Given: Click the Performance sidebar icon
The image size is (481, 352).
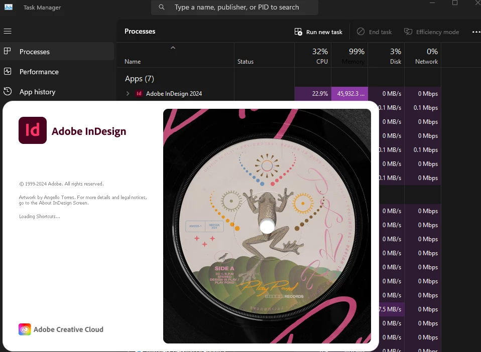Looking at the screenshot, I should pyautogui.click(x=8, y=71).
